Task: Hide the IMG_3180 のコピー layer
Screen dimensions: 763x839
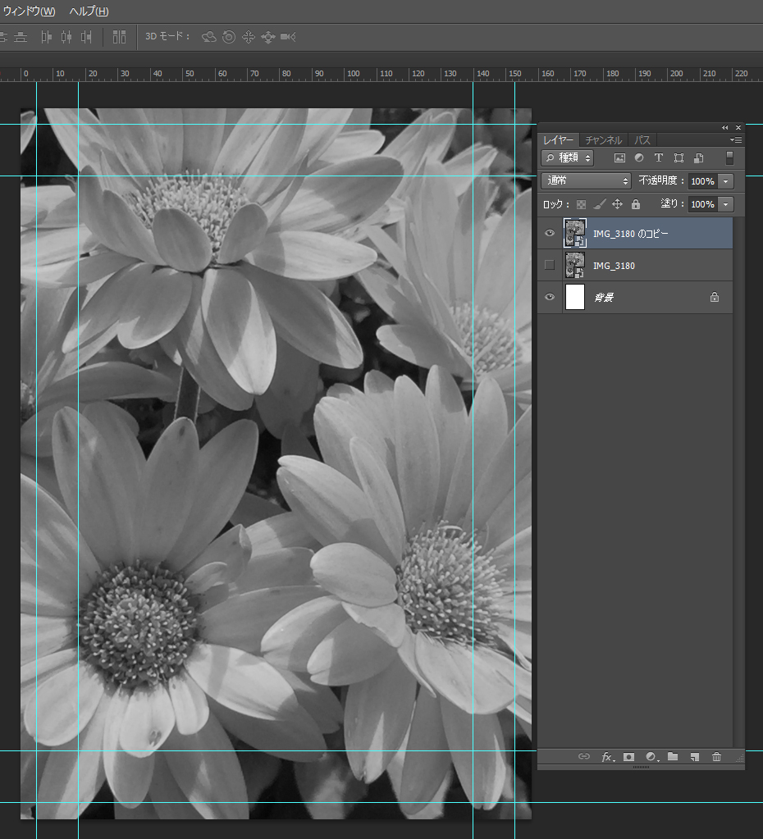Action: (x=550, y=234)
